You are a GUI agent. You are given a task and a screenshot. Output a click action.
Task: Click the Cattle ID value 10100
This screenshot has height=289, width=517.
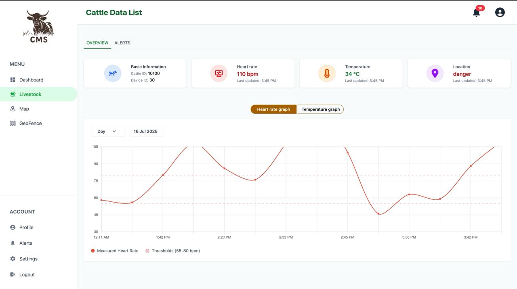point(154,73)
